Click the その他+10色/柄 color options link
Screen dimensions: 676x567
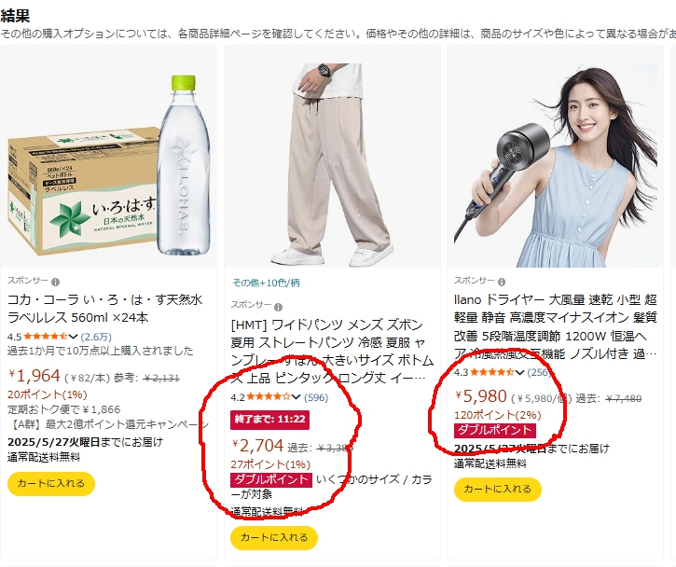(x=266, y=283)
